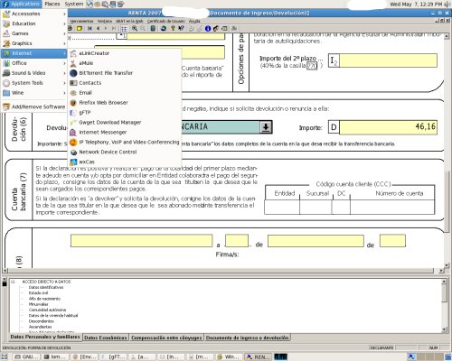Open the Documento de ingreso o devolución tab
452x361 pixels.
point(247,338)
